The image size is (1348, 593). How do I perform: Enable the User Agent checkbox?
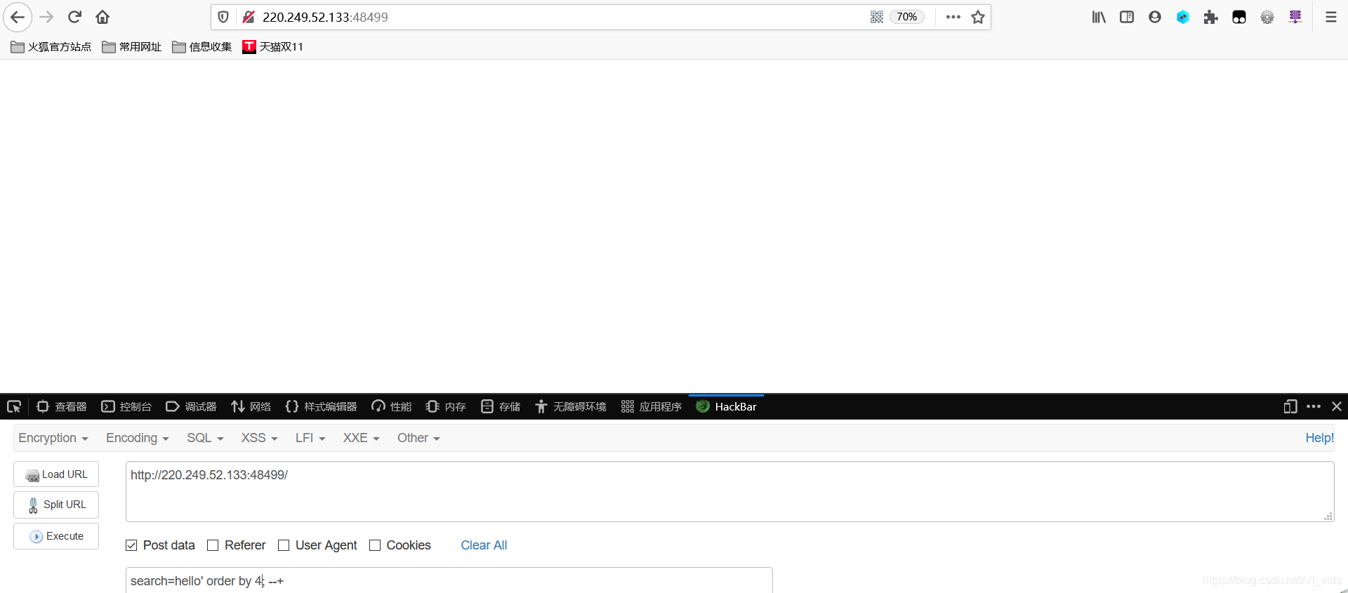pyautogui.click(x=284, y=545)
